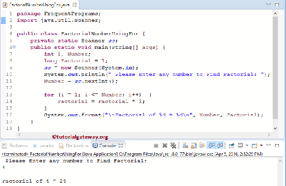Viewport: 286px width, 186px height.
Task: Click the Open Console icon
Action: point(255,145)
